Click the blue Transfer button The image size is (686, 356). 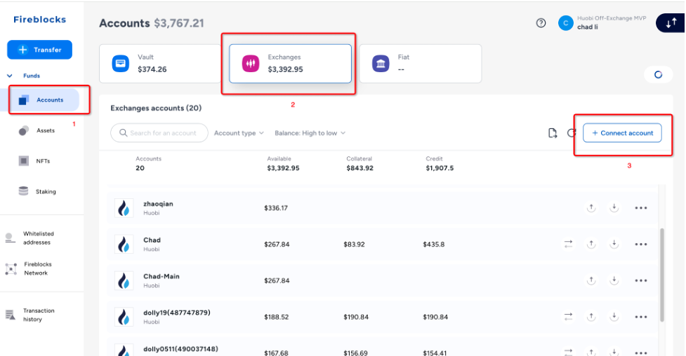[39, 50]
